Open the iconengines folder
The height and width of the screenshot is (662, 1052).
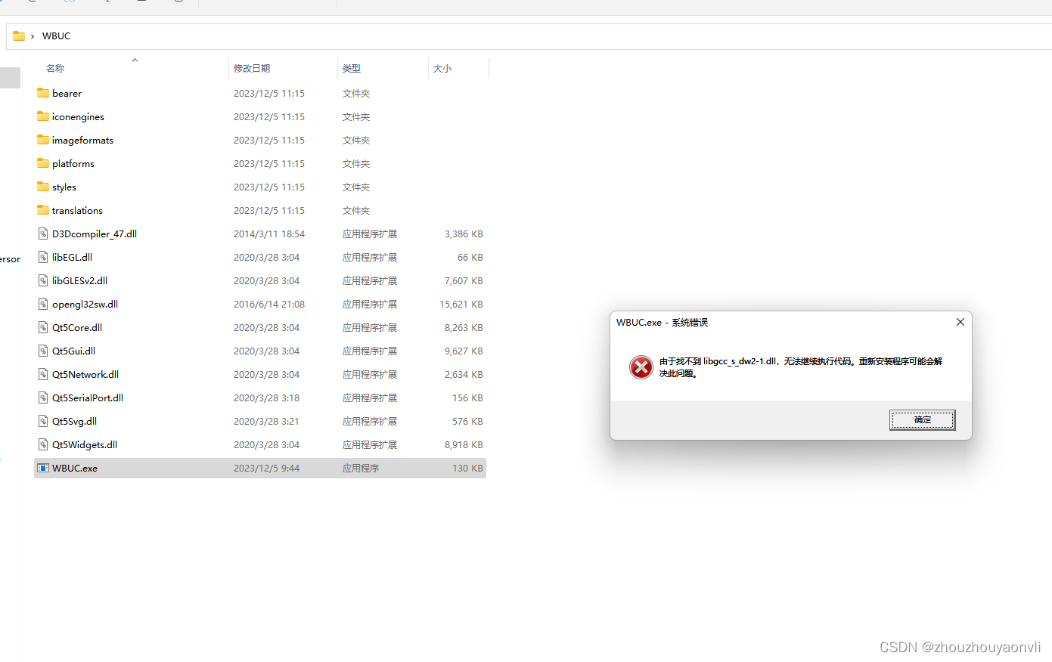(76, 116)
